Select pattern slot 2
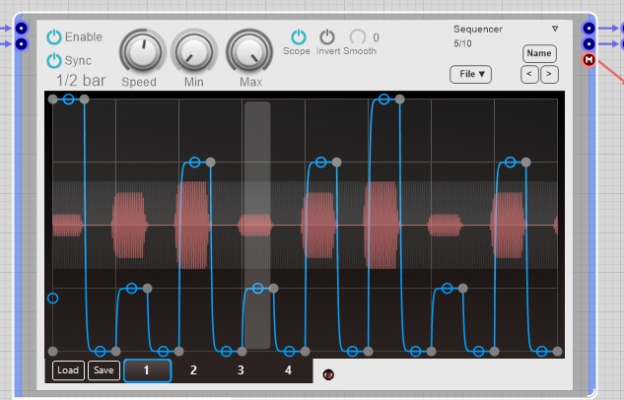 click(193, 370)
